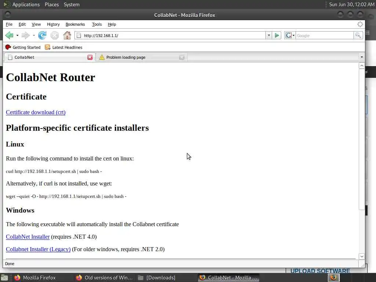
Task: Click the search magnifier icon
Action: (x=358, y=36)
